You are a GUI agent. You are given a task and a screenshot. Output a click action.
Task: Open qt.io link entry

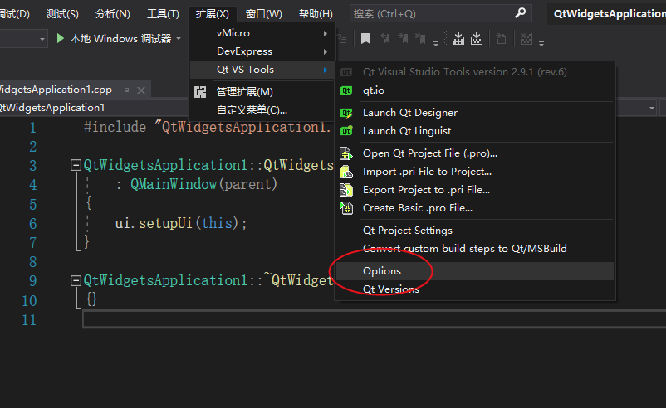tap(475, 90)
